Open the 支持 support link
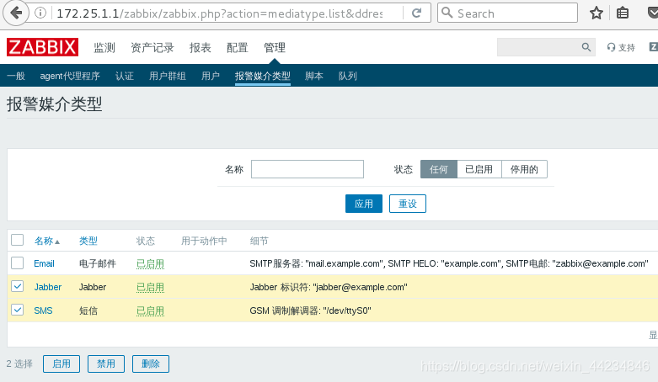 point(621,47)
